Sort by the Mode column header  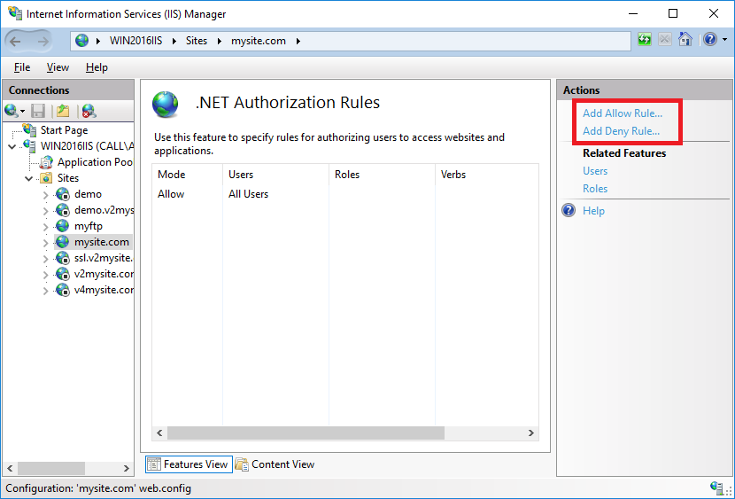coord(188,175)
